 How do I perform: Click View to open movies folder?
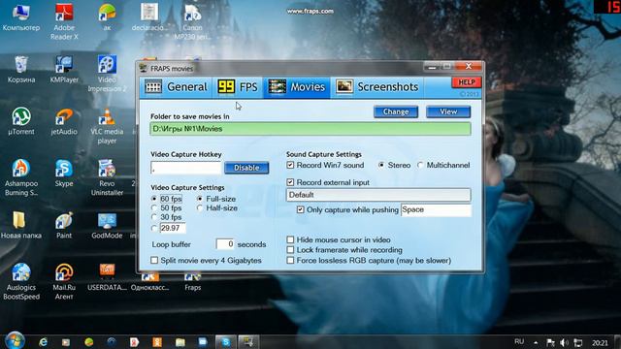point(448,112)
